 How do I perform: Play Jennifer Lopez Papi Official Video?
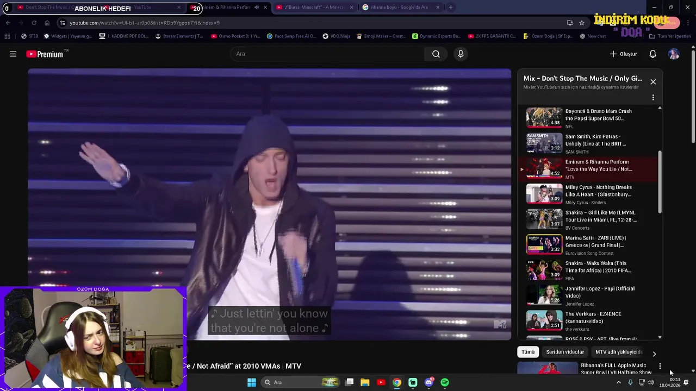pyautogui.click(x=589, y=295)
